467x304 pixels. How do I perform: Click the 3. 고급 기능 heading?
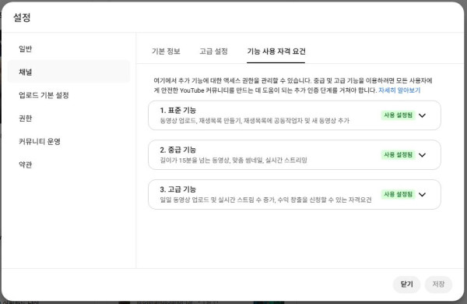click(177, 189)
